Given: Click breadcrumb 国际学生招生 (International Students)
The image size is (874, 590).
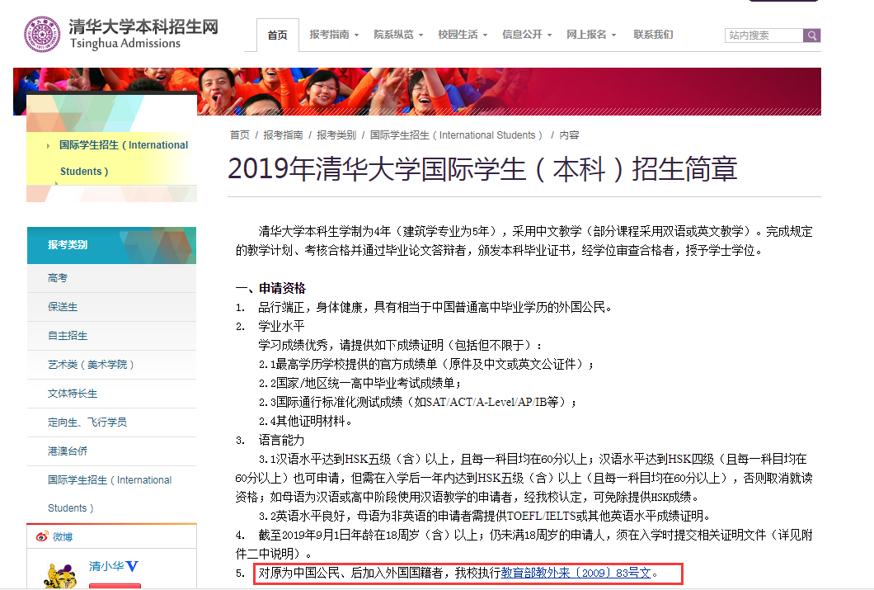Looking at the screenshot, I should (456, 135).
